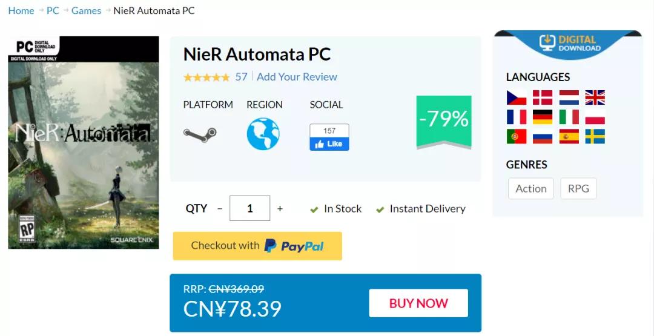Select the Russian flag icon
The width and height of the screenshot is (654, 336).
click(543, 136)
